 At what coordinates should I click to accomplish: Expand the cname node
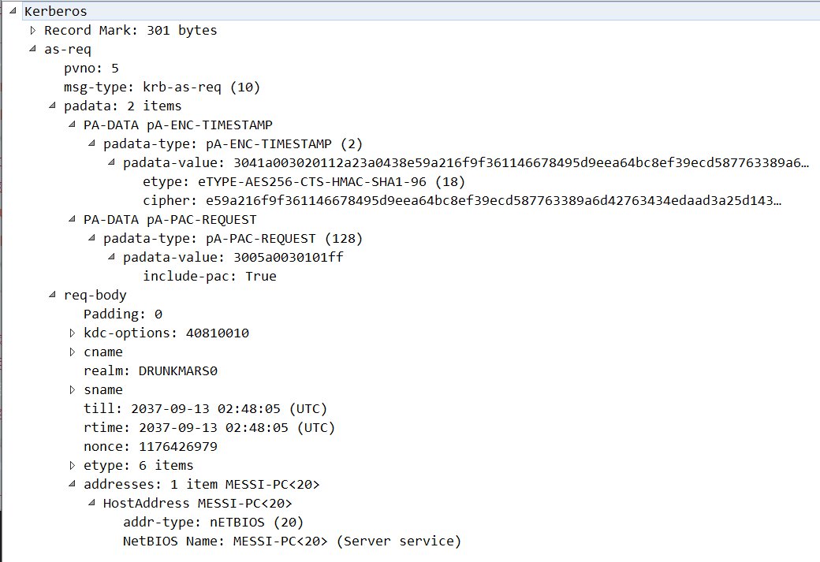point(73,352)
